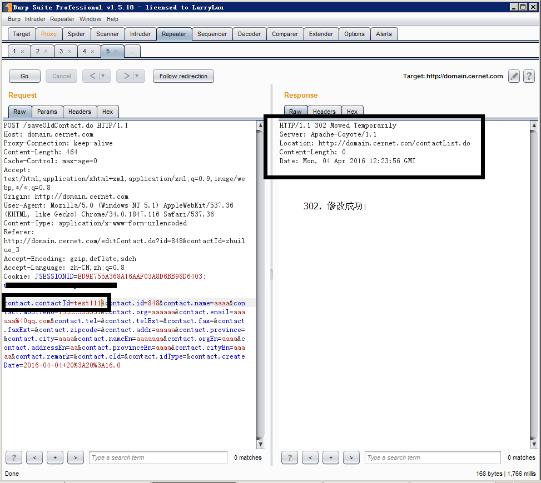The image size is (541, 483).
Task: Close Repeater tab 1
Action: pos(22,51)
